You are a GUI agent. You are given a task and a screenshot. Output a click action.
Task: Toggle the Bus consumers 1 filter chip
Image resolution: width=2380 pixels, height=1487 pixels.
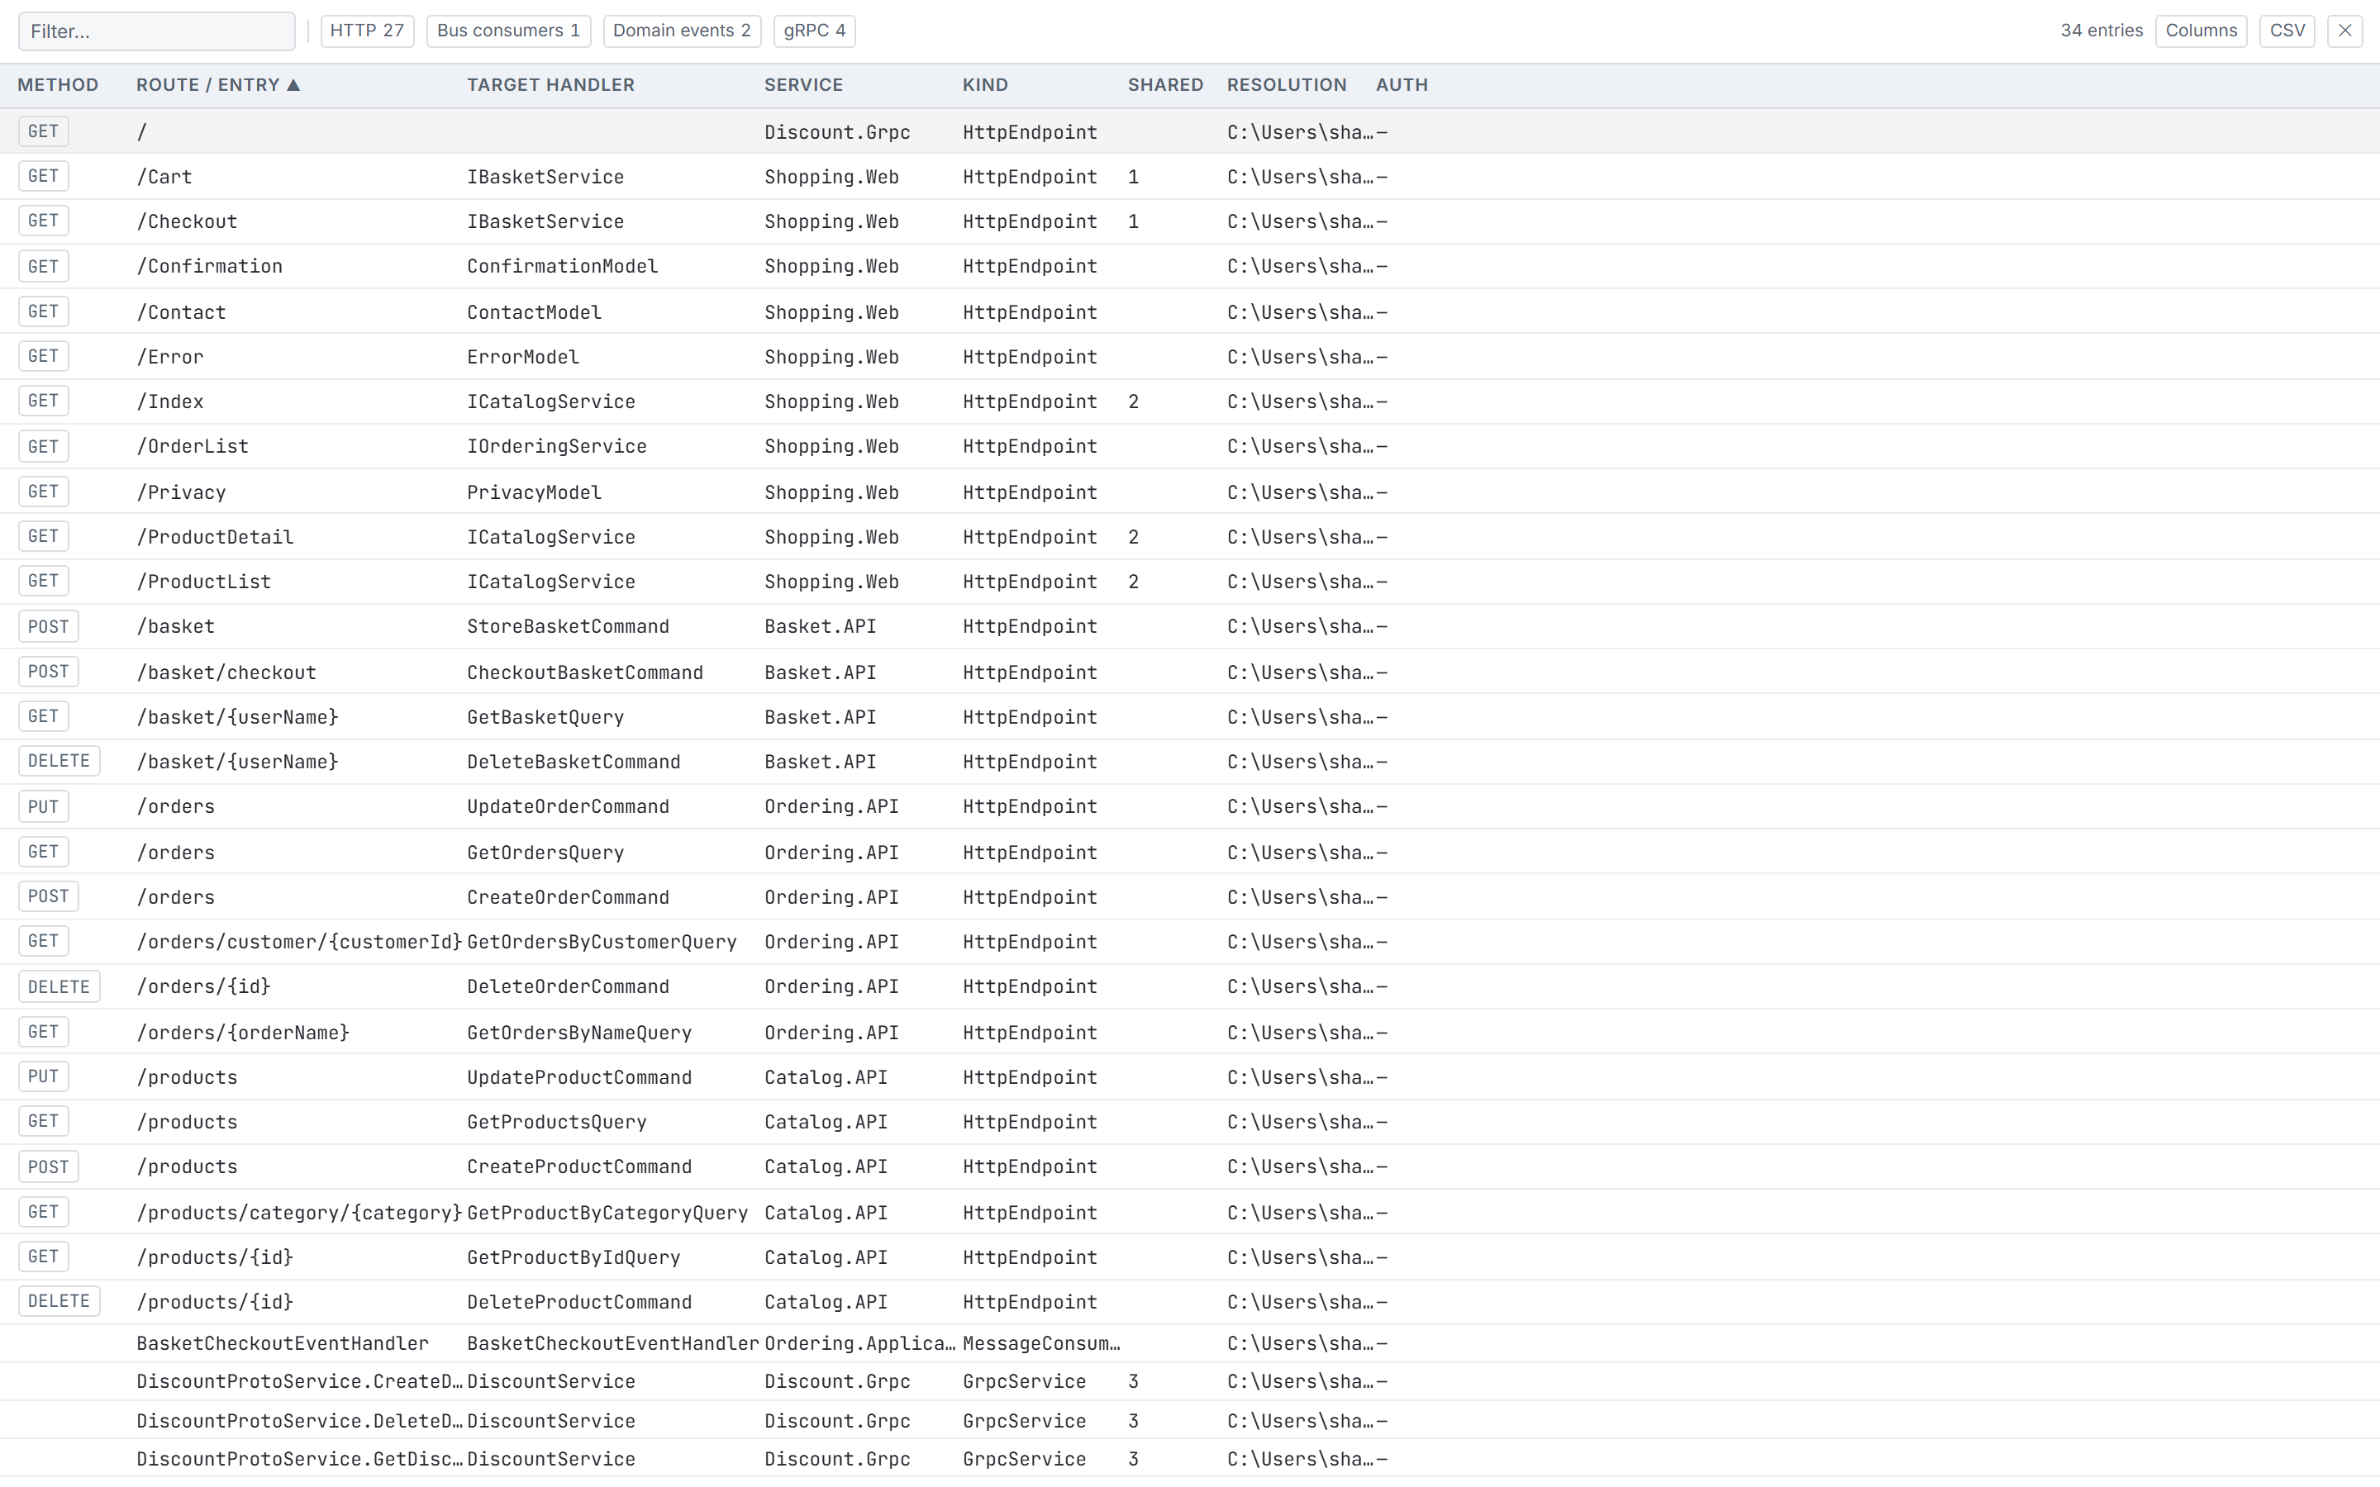tap(508, 31)
